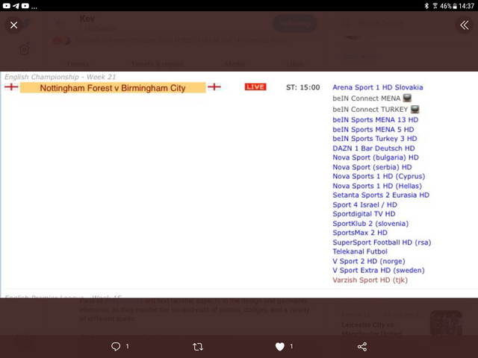478x358 pixels.
Task: Open Arena Sport 1 HD Slovakia link
Action: pos(378,87)
